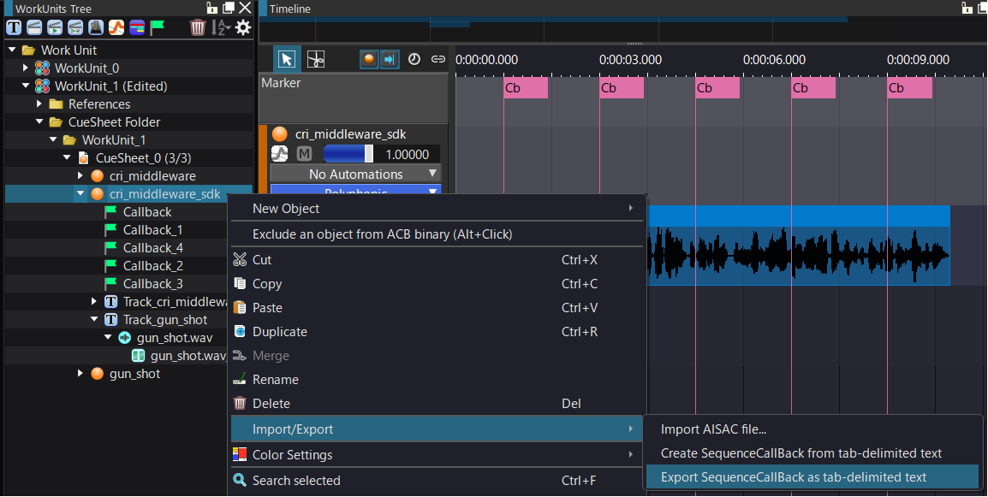Image resolution: width=988 pixels, height=497 pixels.
Task: Click the clapperboard with play and image icon
Action: 75,27
